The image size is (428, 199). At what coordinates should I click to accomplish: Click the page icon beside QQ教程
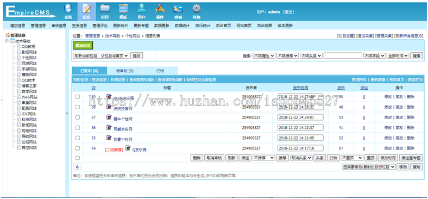coord(19,46)
